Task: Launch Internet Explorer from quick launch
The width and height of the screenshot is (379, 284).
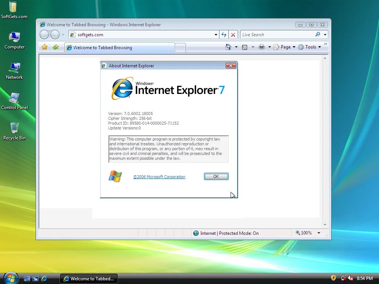Action: point(44,279)
